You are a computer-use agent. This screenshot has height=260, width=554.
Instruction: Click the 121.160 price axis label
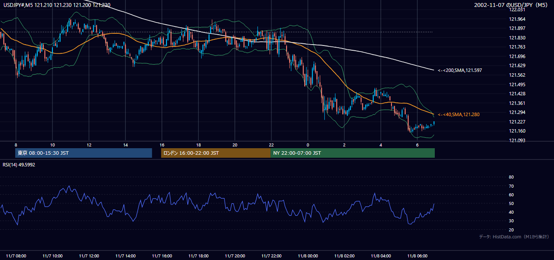[x=518, y=131]
